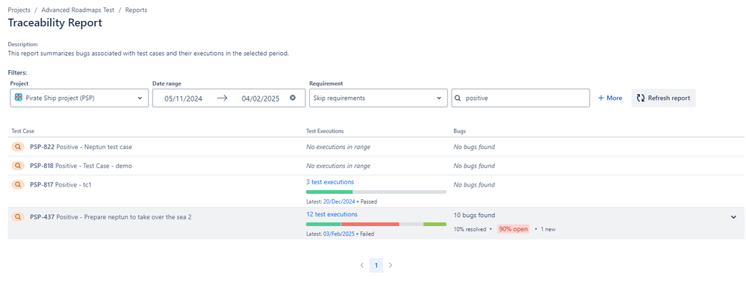
Task: Click the search icon in the positive filter field
Action: tap(459, 98)
